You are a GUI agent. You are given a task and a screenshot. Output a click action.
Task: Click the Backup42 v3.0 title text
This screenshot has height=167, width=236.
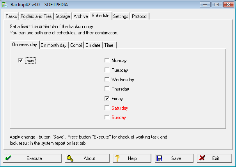25,5
